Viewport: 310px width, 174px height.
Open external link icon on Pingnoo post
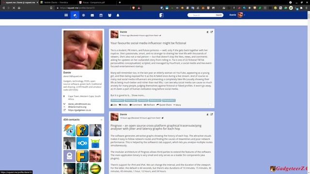tap(211, 115)
